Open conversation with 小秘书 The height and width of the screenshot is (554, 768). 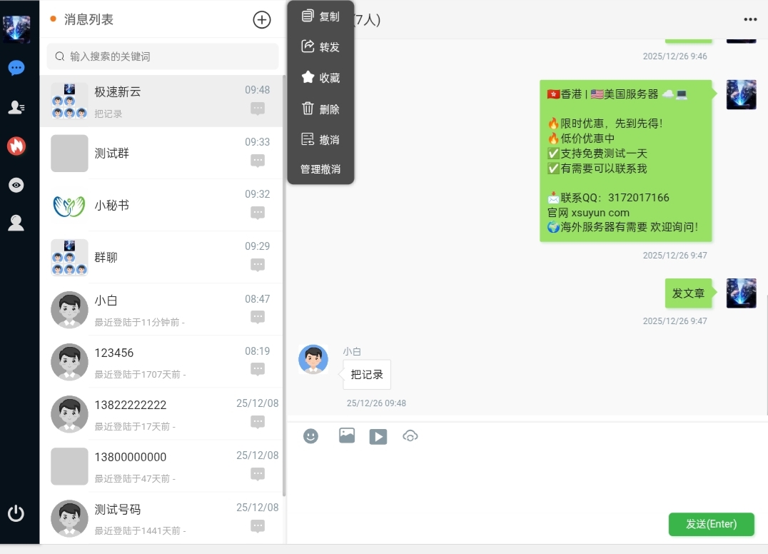tap(162, 205)
